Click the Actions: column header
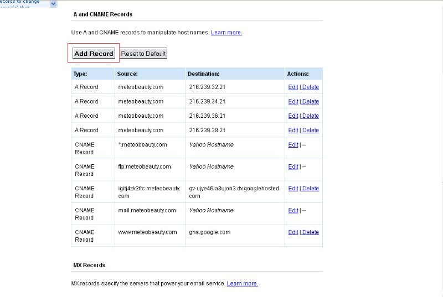The image size is (443, 297). pyautogui.click(x=303, y=74)
